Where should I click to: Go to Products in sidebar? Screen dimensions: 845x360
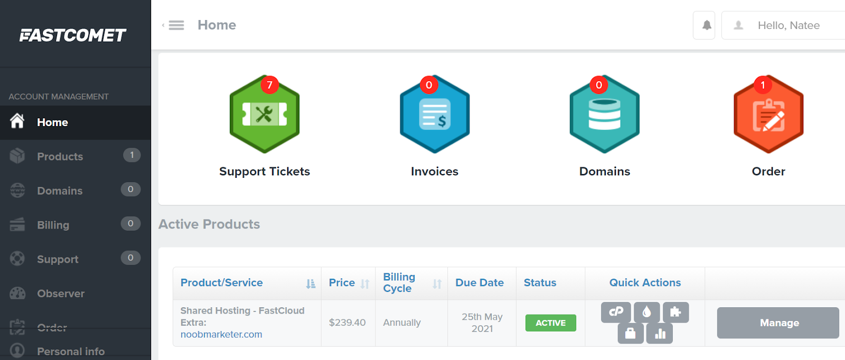tap(60, 156)
